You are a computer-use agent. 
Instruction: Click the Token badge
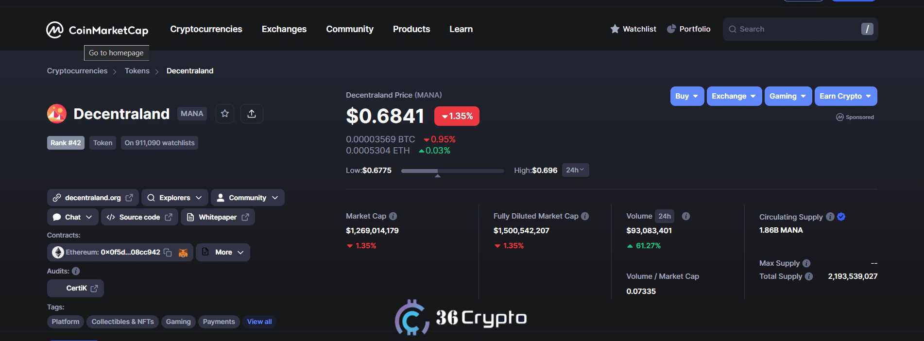103,143
